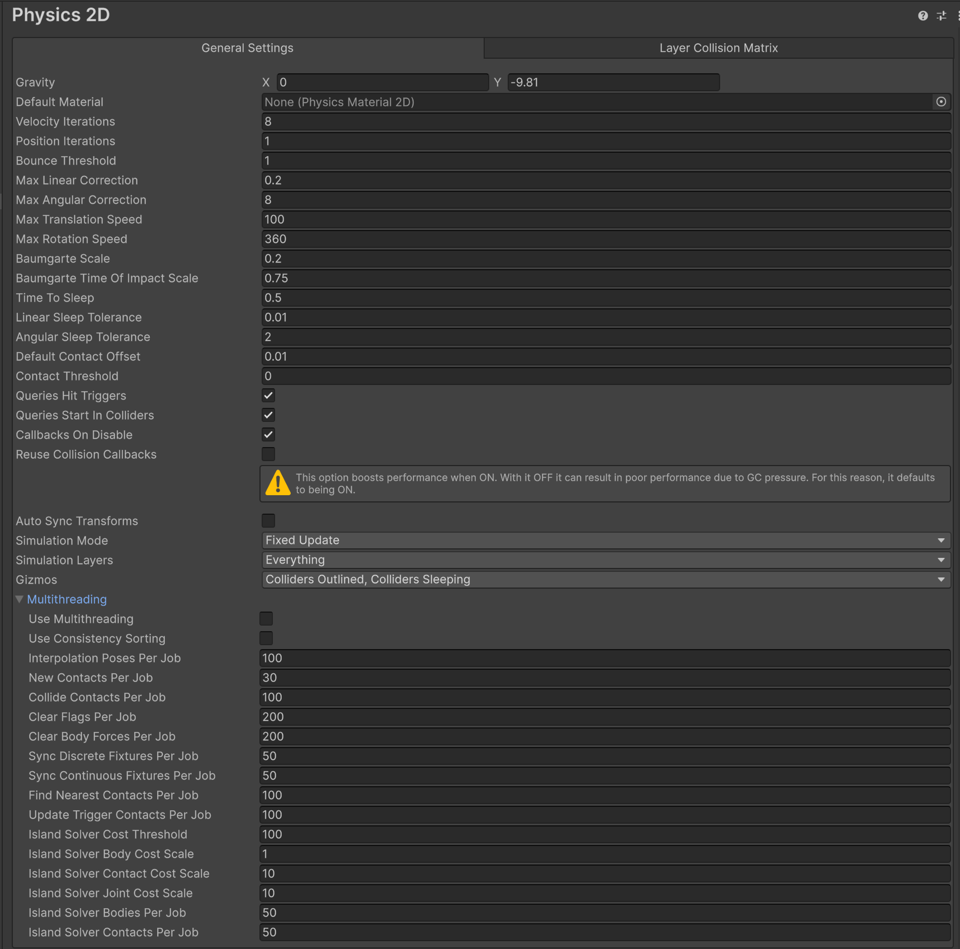The width and height of the screenshot is (960, 949).
Task: Open the Simulation Mode dropdown
Action: (x=606, y=541)
